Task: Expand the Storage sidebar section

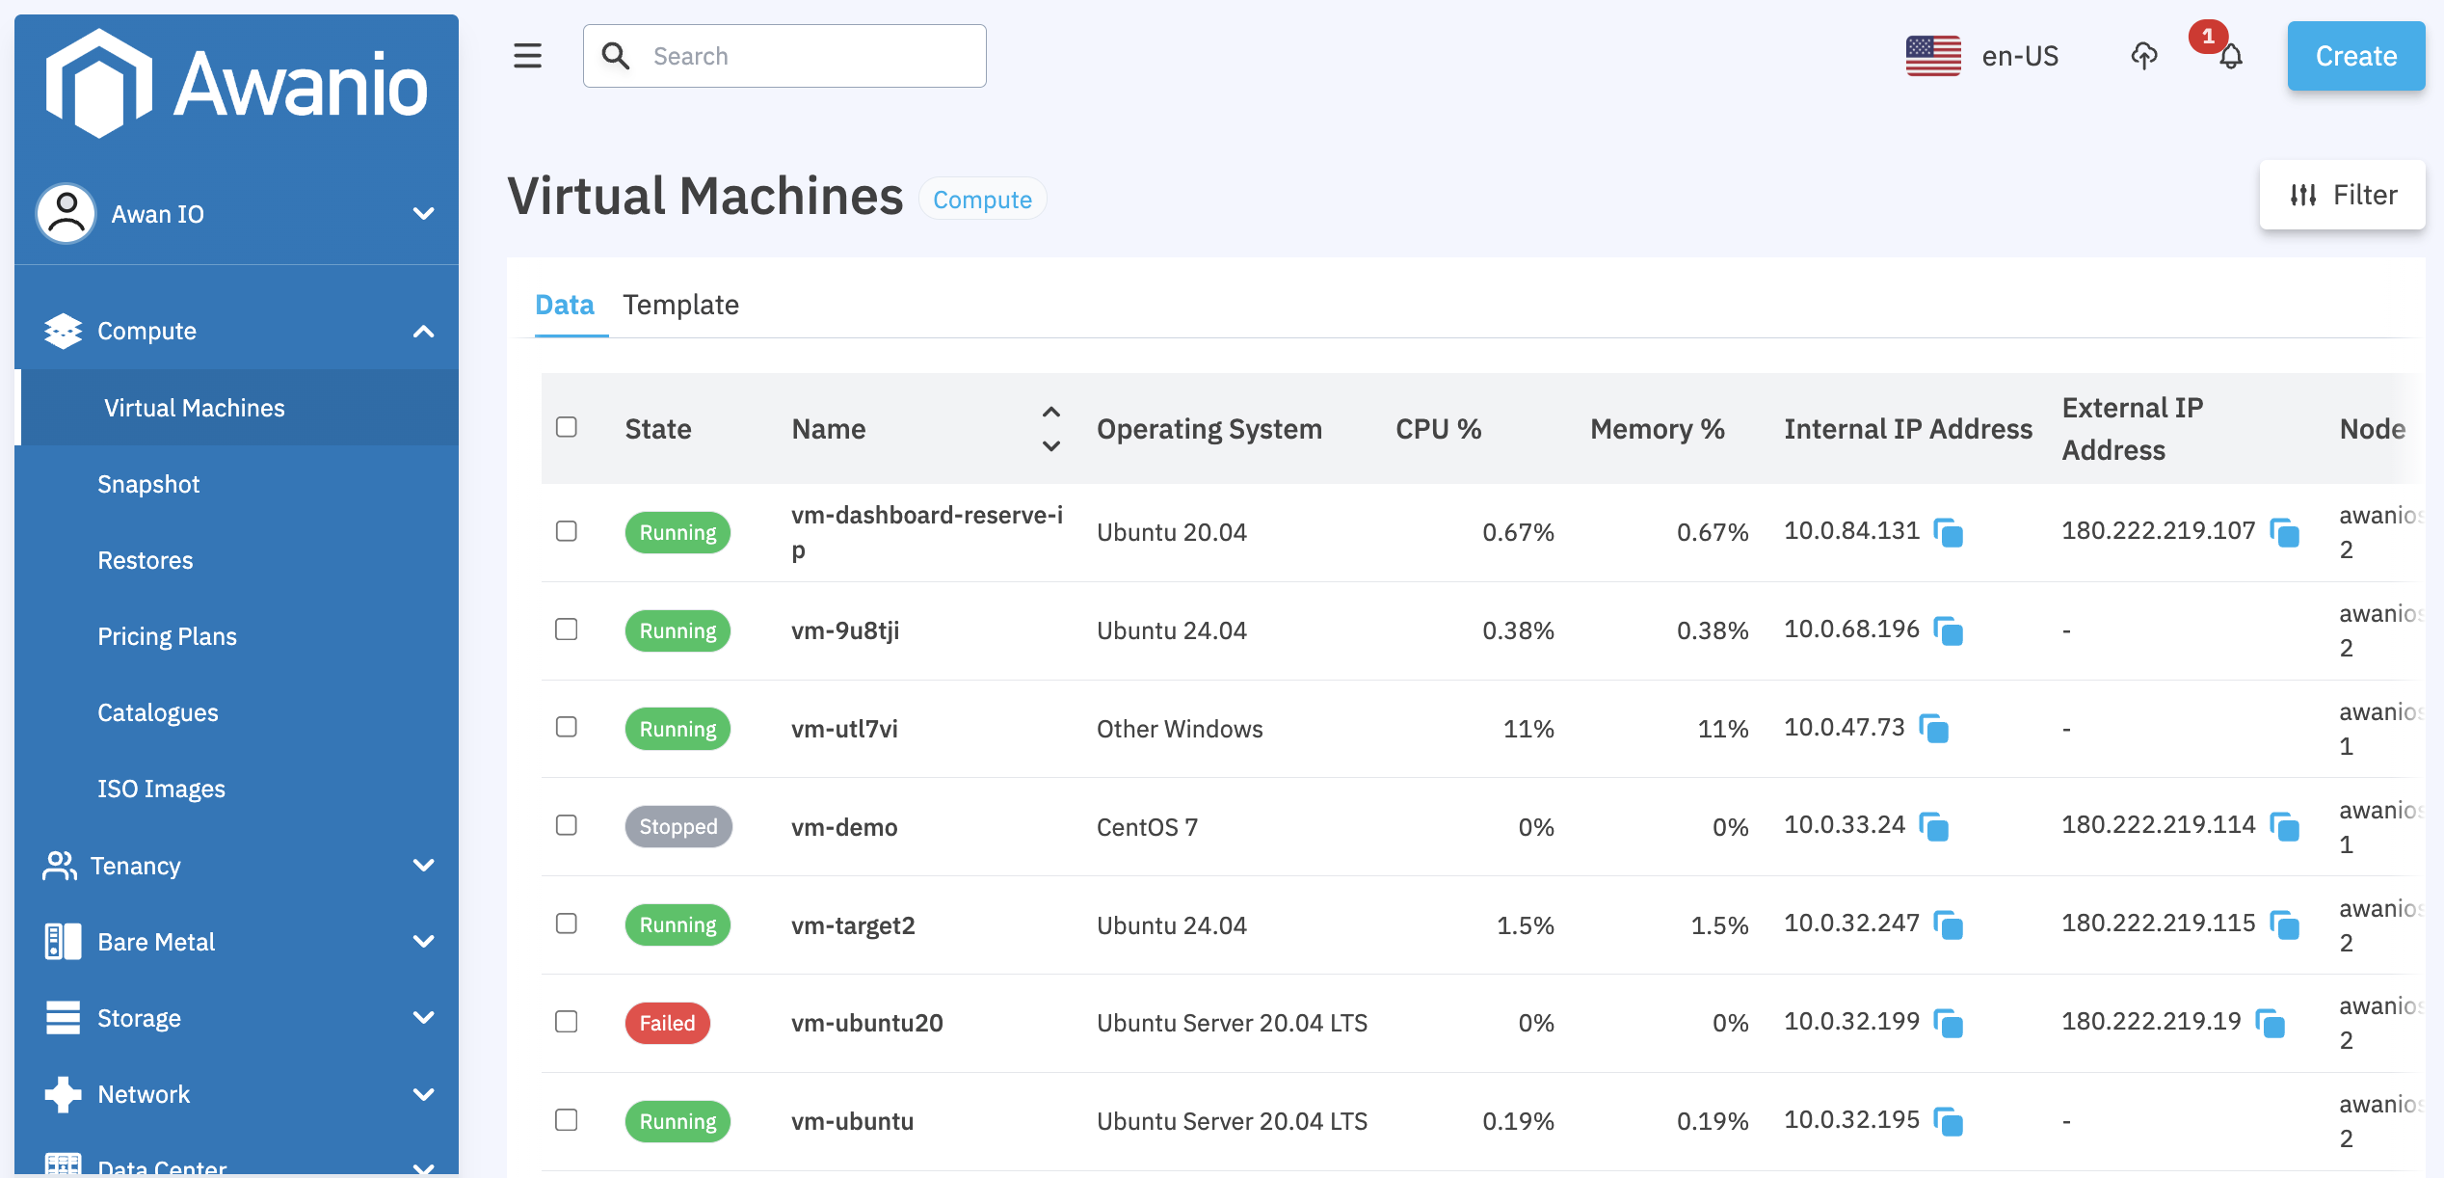Action: tap(423, 1018)
